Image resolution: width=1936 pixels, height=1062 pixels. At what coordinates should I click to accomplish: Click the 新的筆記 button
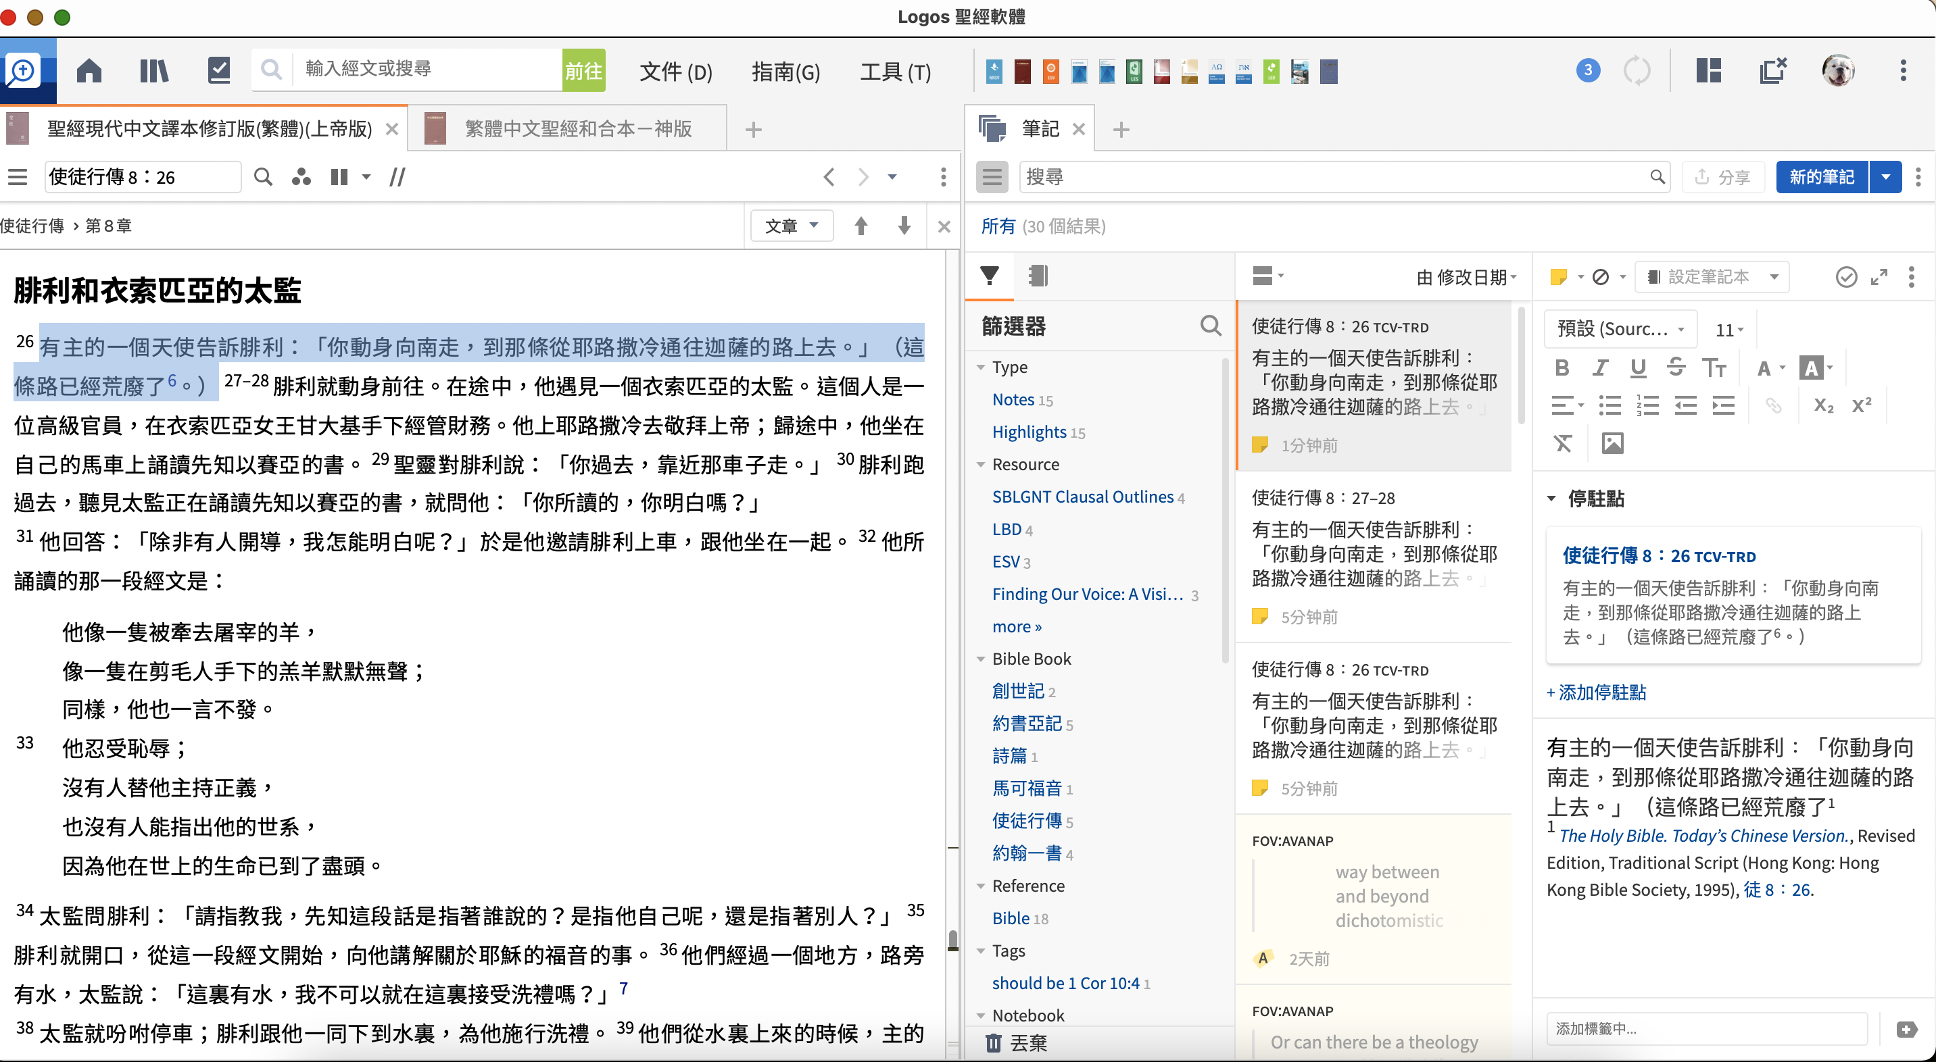pos(1821,177)
